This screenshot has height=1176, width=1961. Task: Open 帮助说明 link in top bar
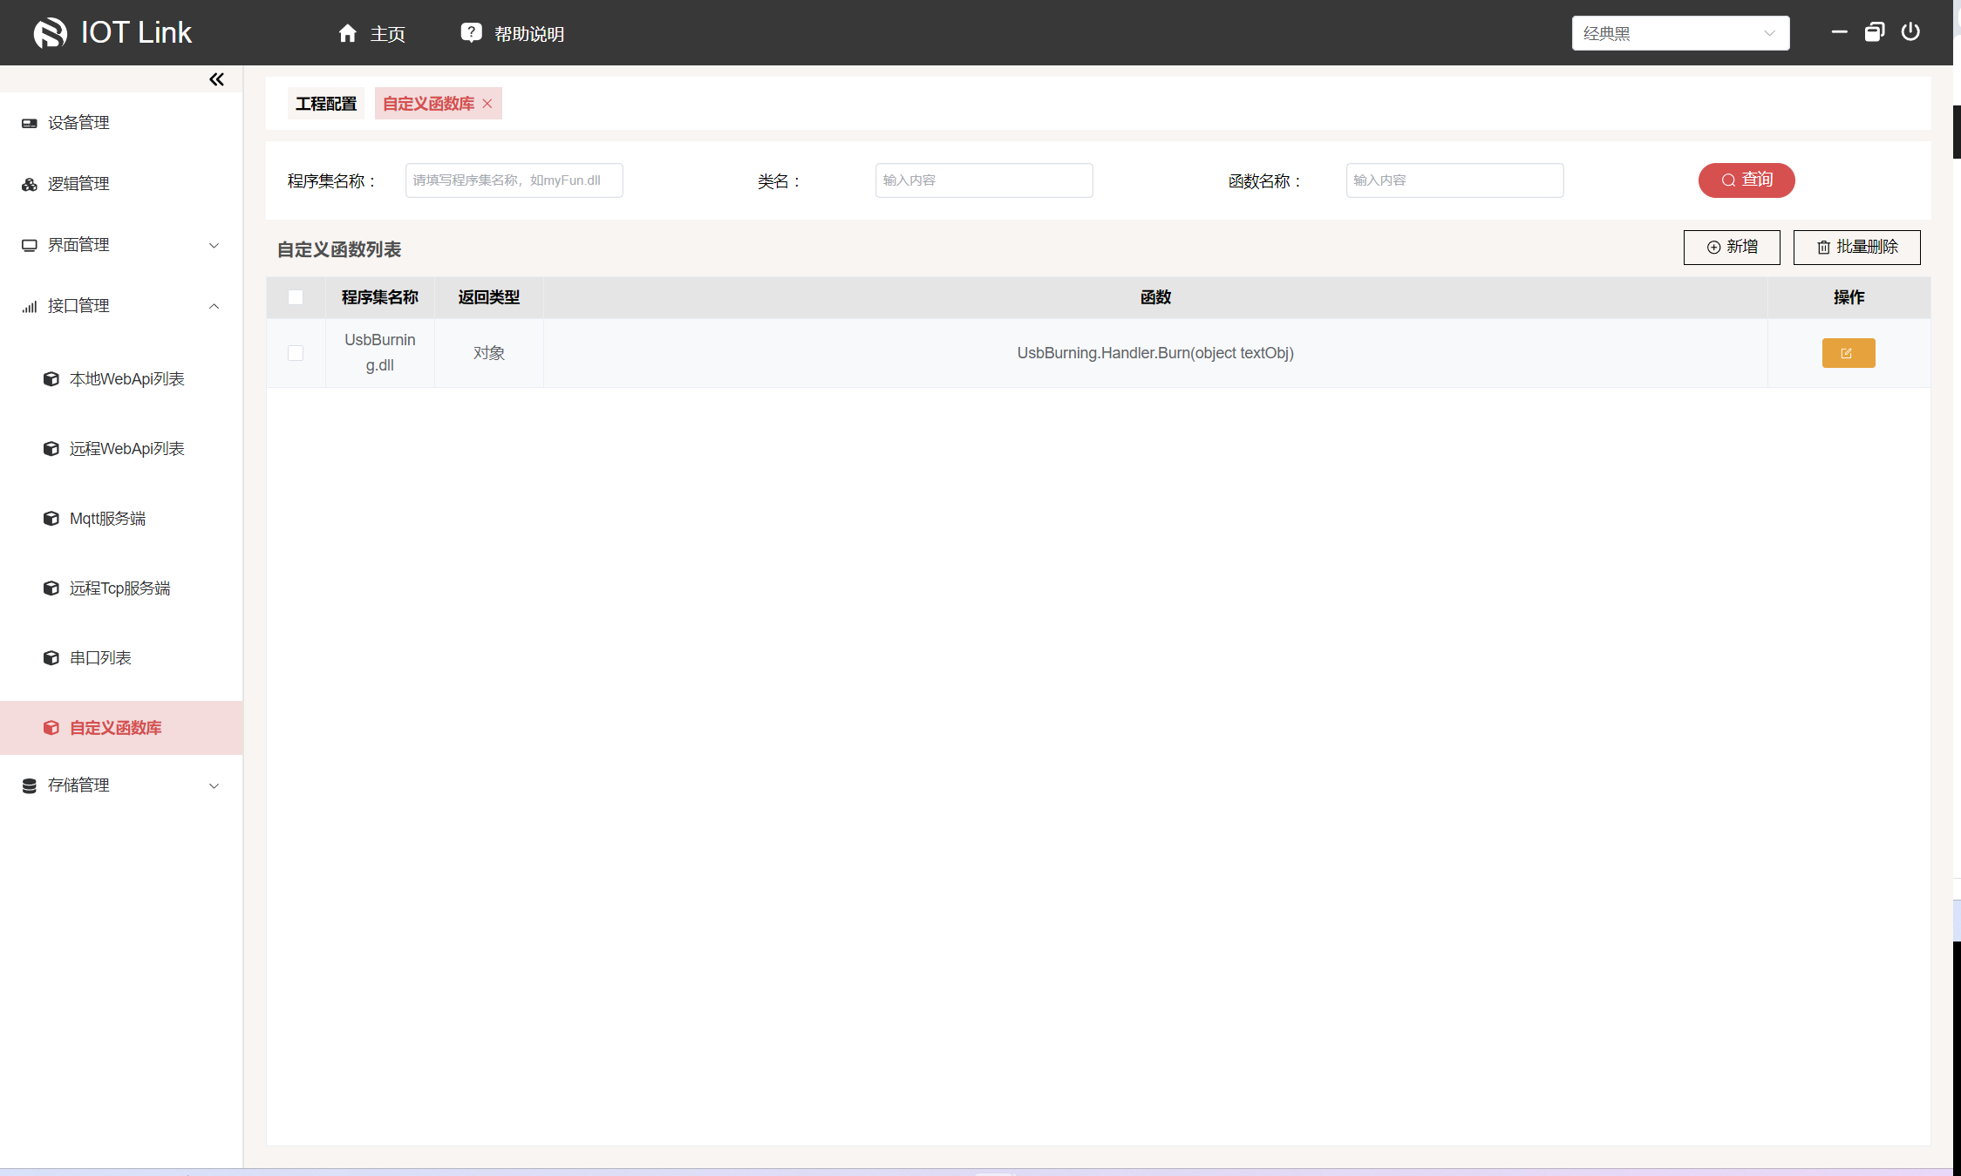(529, 34)
